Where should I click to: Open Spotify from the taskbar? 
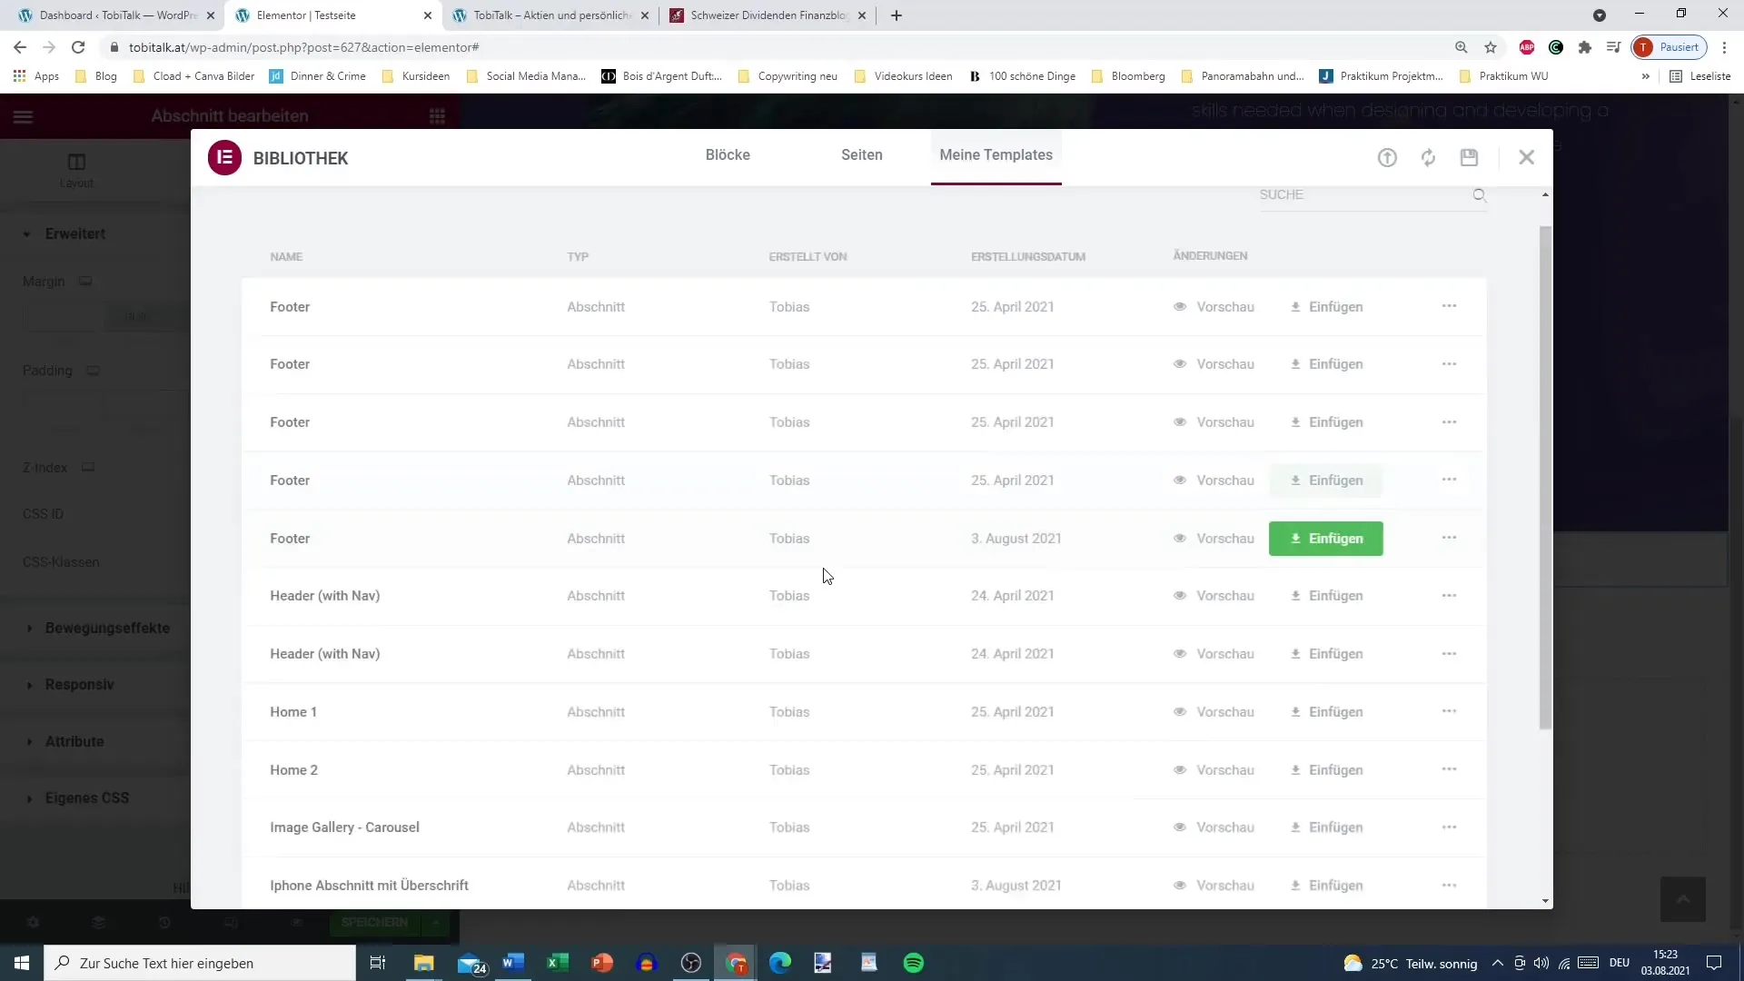coord(914,963)
